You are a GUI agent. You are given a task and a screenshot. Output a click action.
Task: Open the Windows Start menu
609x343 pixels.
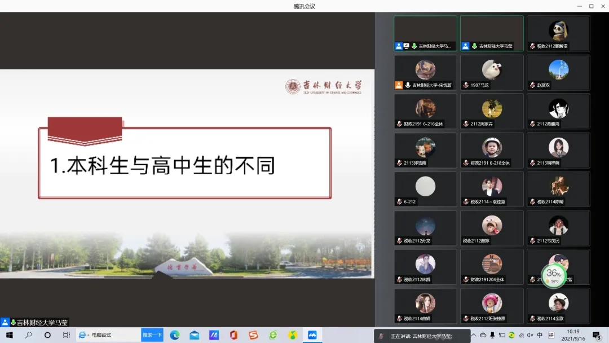10,335
